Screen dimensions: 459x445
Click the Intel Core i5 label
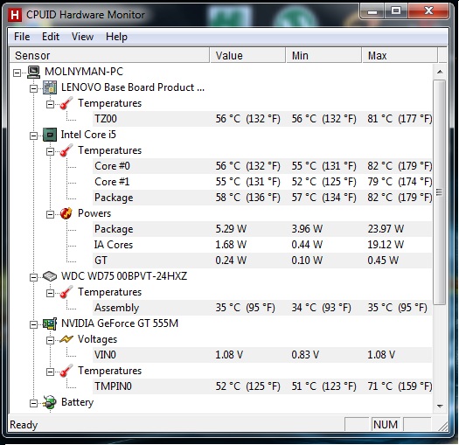tap(88, 135)
